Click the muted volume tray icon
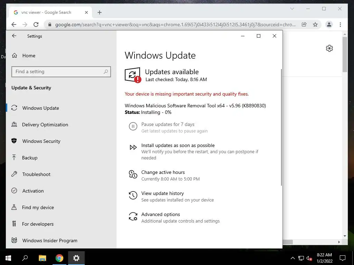 309,258
